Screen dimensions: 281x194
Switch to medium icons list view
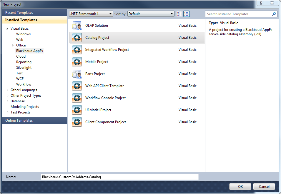pos(187,14)
